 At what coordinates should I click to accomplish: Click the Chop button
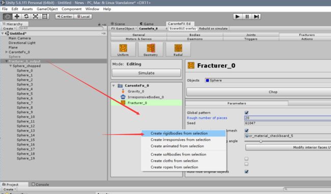273,92
